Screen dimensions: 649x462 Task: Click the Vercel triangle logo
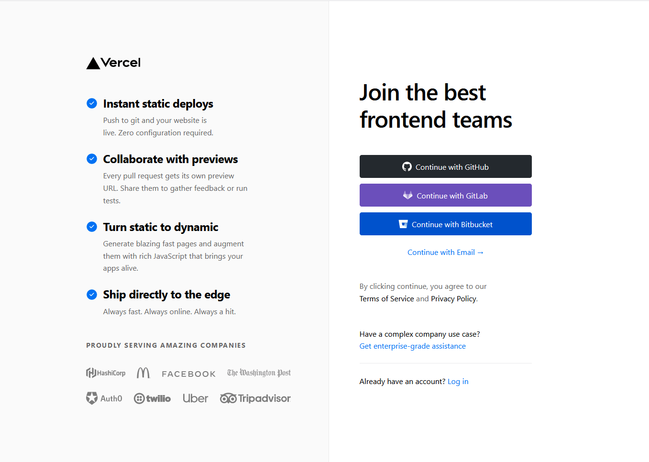tap(93, 63)
